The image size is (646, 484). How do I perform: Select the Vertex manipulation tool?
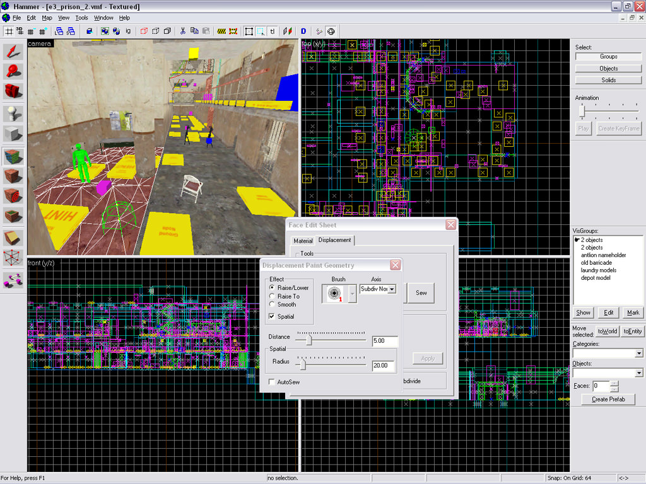coord(13,258)
